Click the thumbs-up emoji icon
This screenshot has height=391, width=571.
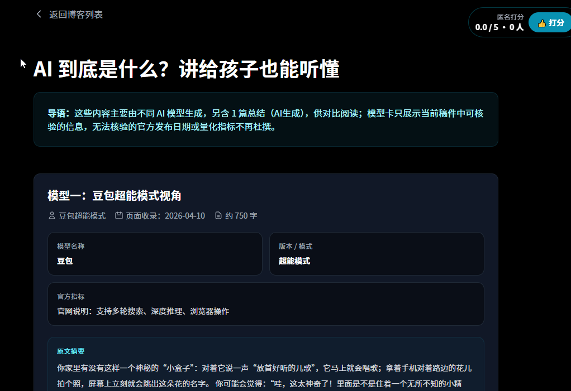click(541, 23)
